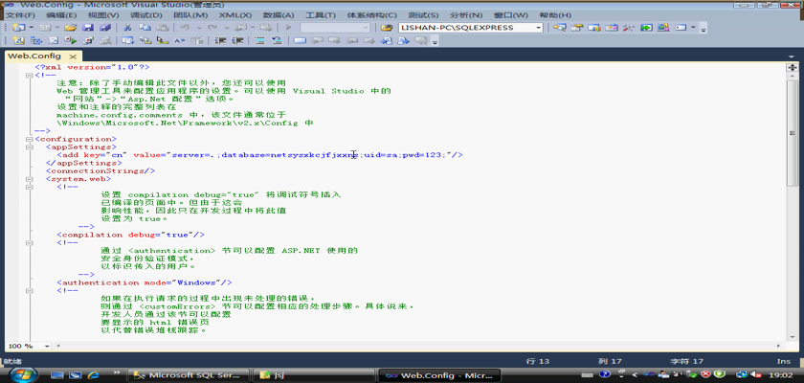Screen dimensions: 804x383
Task: Click the Toolbox wrench icon
Action: 629,28
